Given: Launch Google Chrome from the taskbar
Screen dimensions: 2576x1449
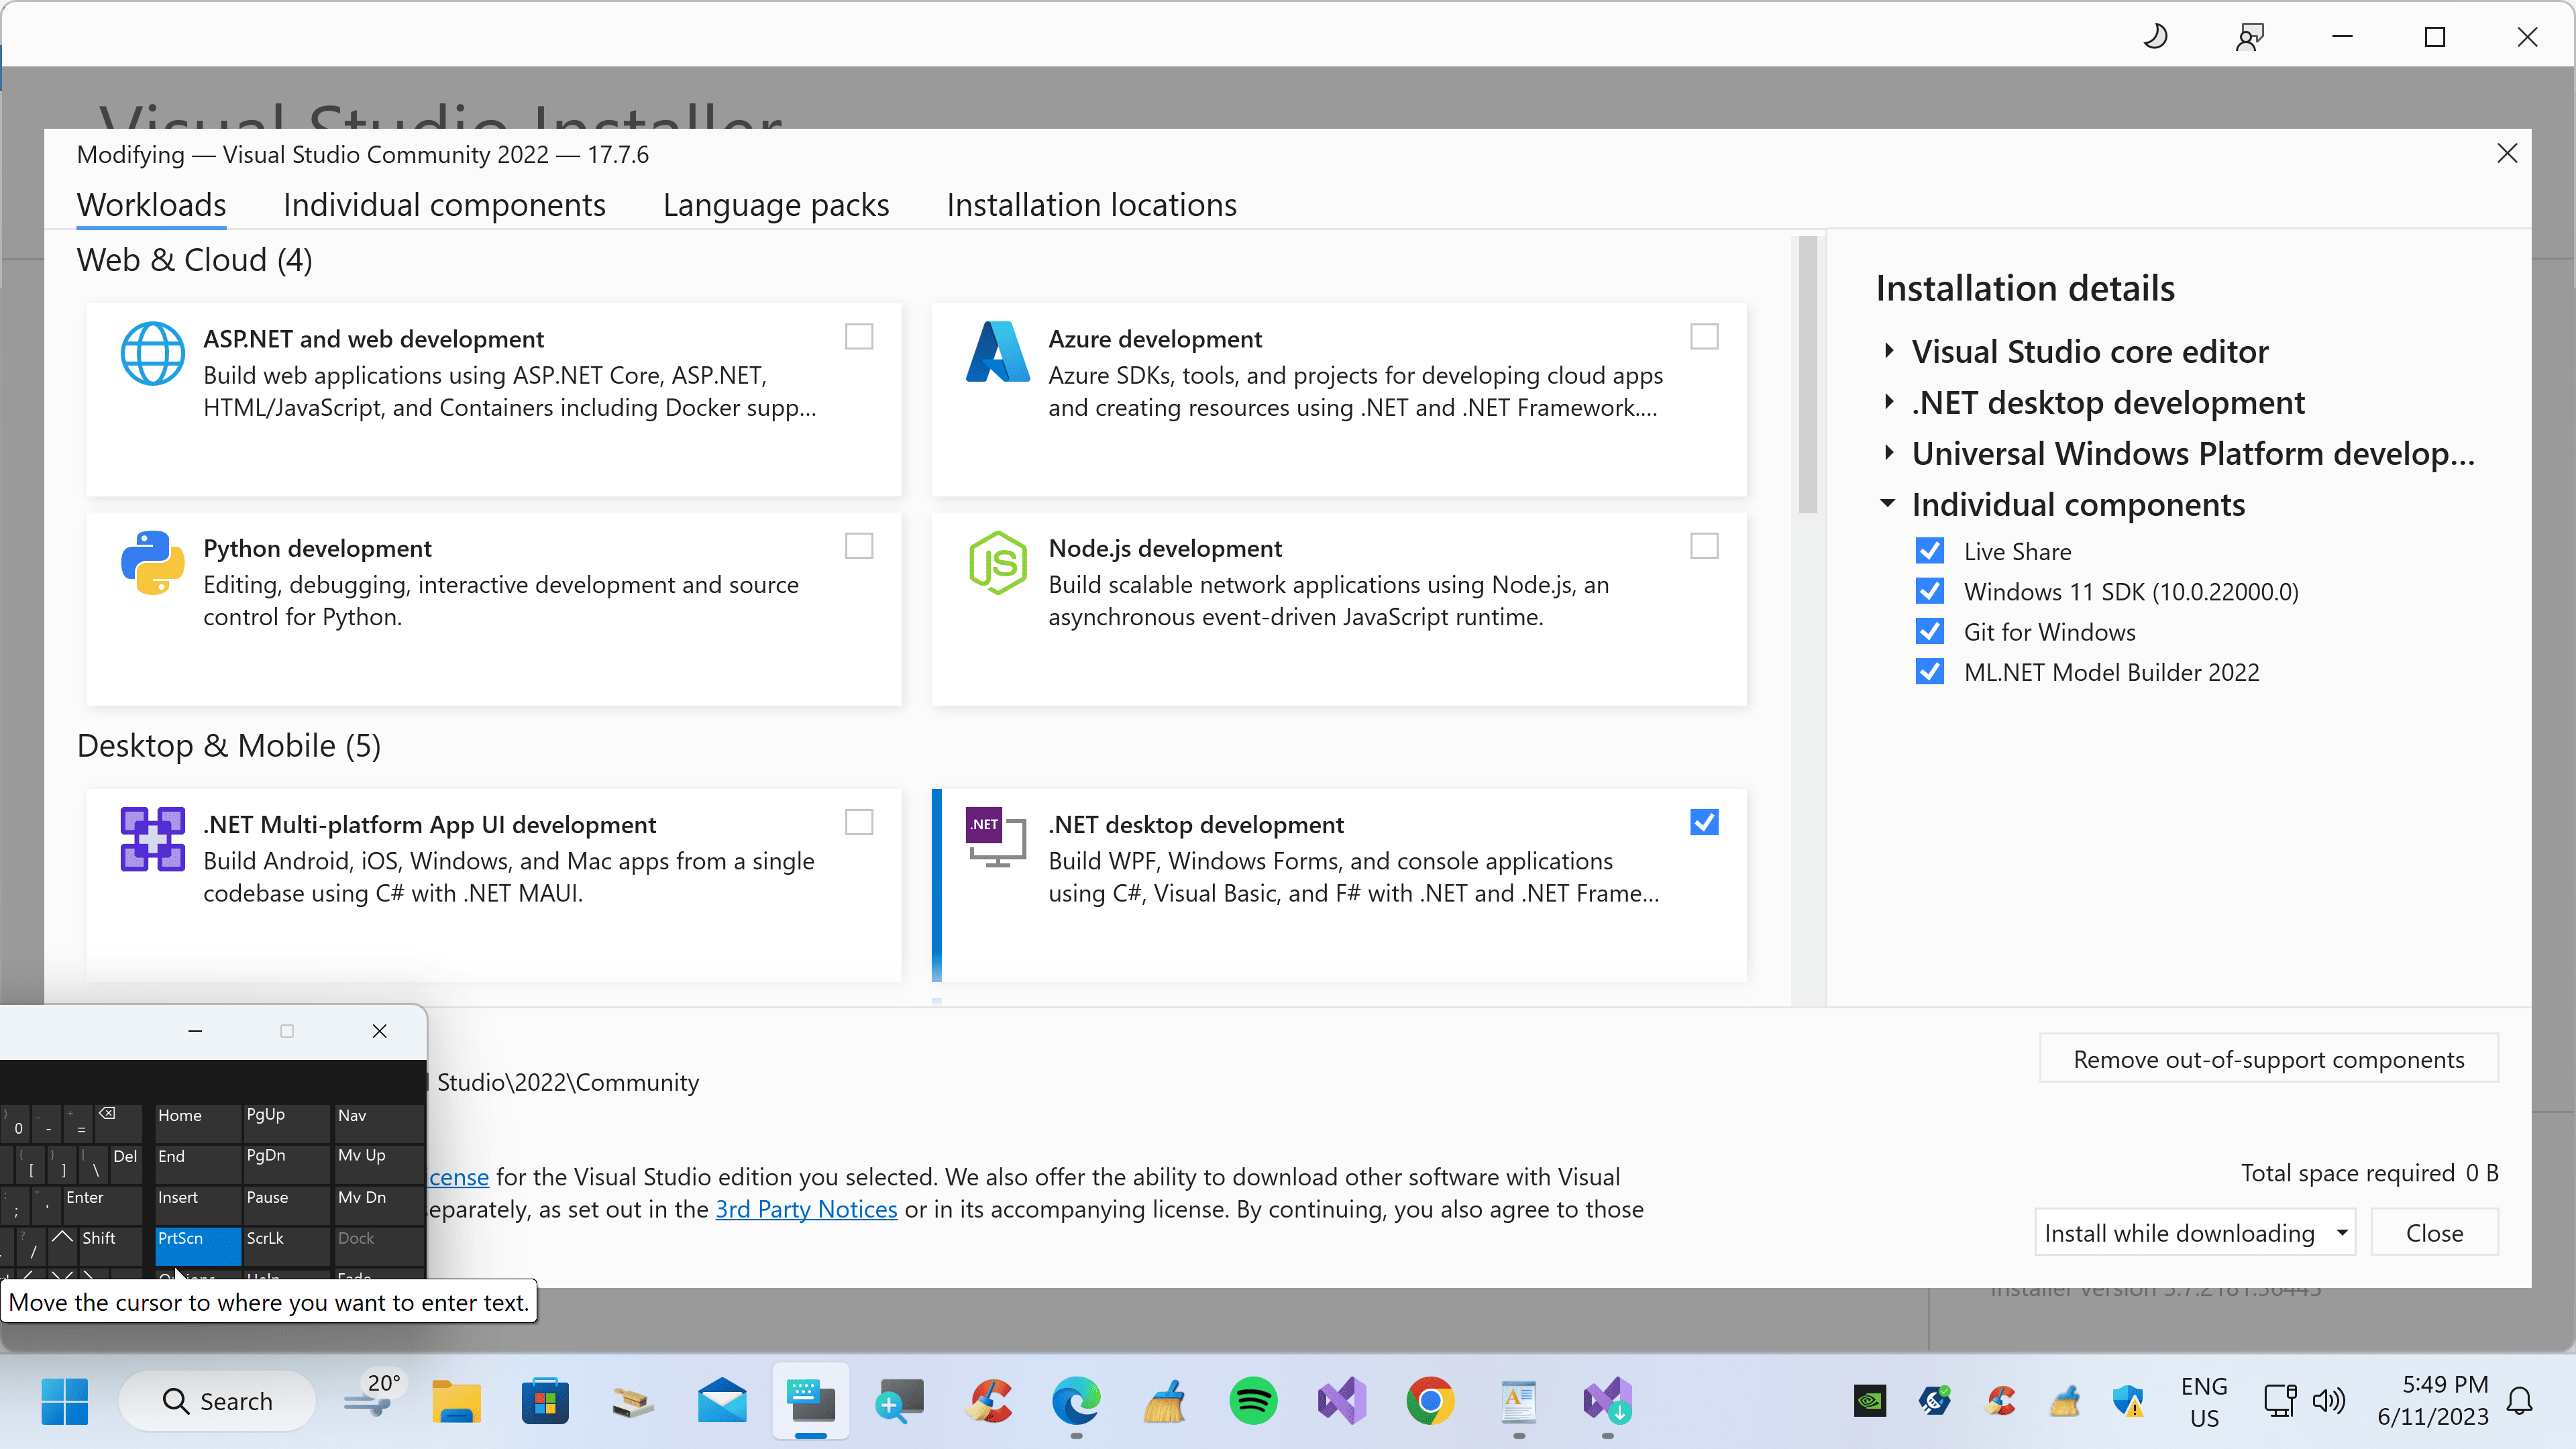Looking at the screenshot, I should click(1430, 1401).
